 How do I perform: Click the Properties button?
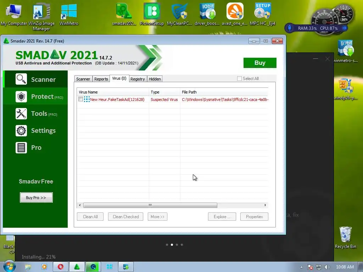[x=254, y=217]
